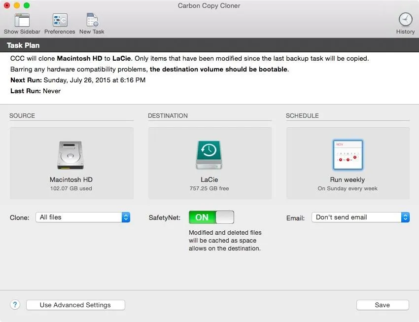Image resolution: width=419 pixels, height=322 pixels.
Task: Open the Clone All files dropdown
Action: click(83, 217)
